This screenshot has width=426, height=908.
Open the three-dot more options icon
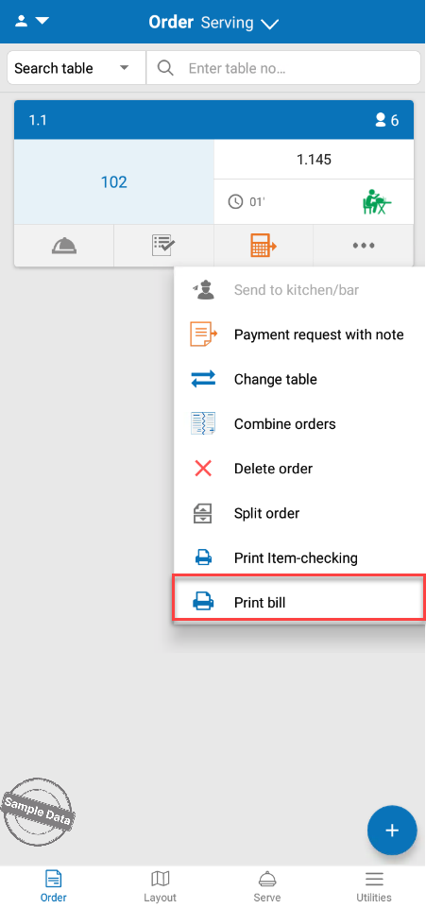tap(364, 246)
